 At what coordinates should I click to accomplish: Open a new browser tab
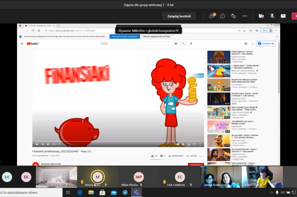(x=59, y=26)
